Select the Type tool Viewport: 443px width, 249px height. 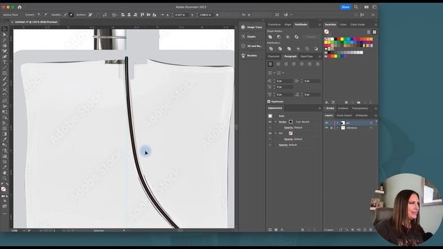pyautogui.click(x=5, y=62)
